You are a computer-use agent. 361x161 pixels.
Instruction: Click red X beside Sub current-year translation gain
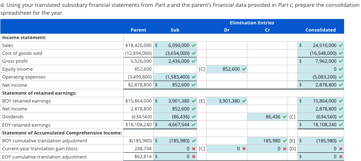(x=194, y=149)
